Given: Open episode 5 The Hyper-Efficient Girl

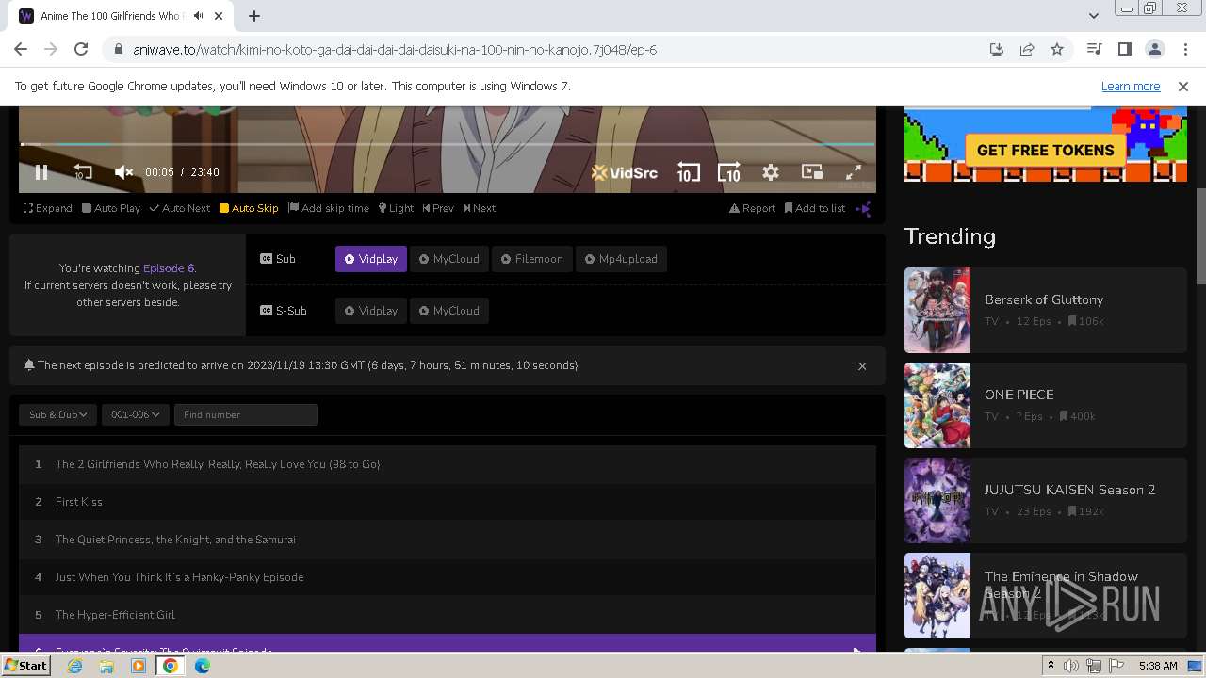Looking at the screenshot, I should [x=448, y=615].
